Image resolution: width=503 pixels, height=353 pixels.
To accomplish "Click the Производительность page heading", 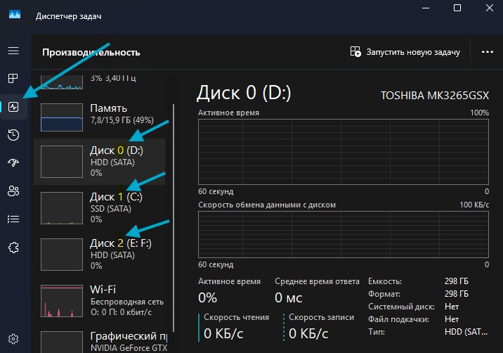I will coord(91,52).
